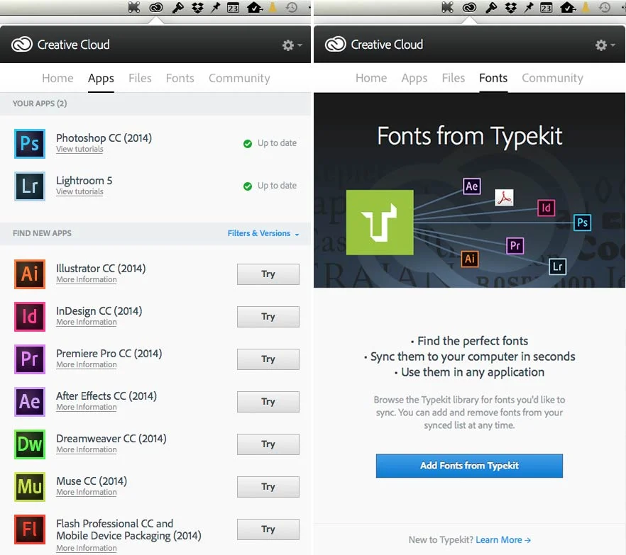Open More Information for Premiere Pro CC
The height and width of the screenshot is (555, 626).
[x=87, y=365]
